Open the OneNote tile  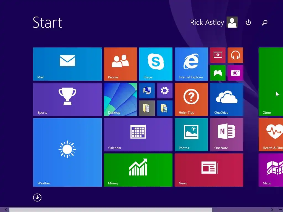tap(227, 135)
